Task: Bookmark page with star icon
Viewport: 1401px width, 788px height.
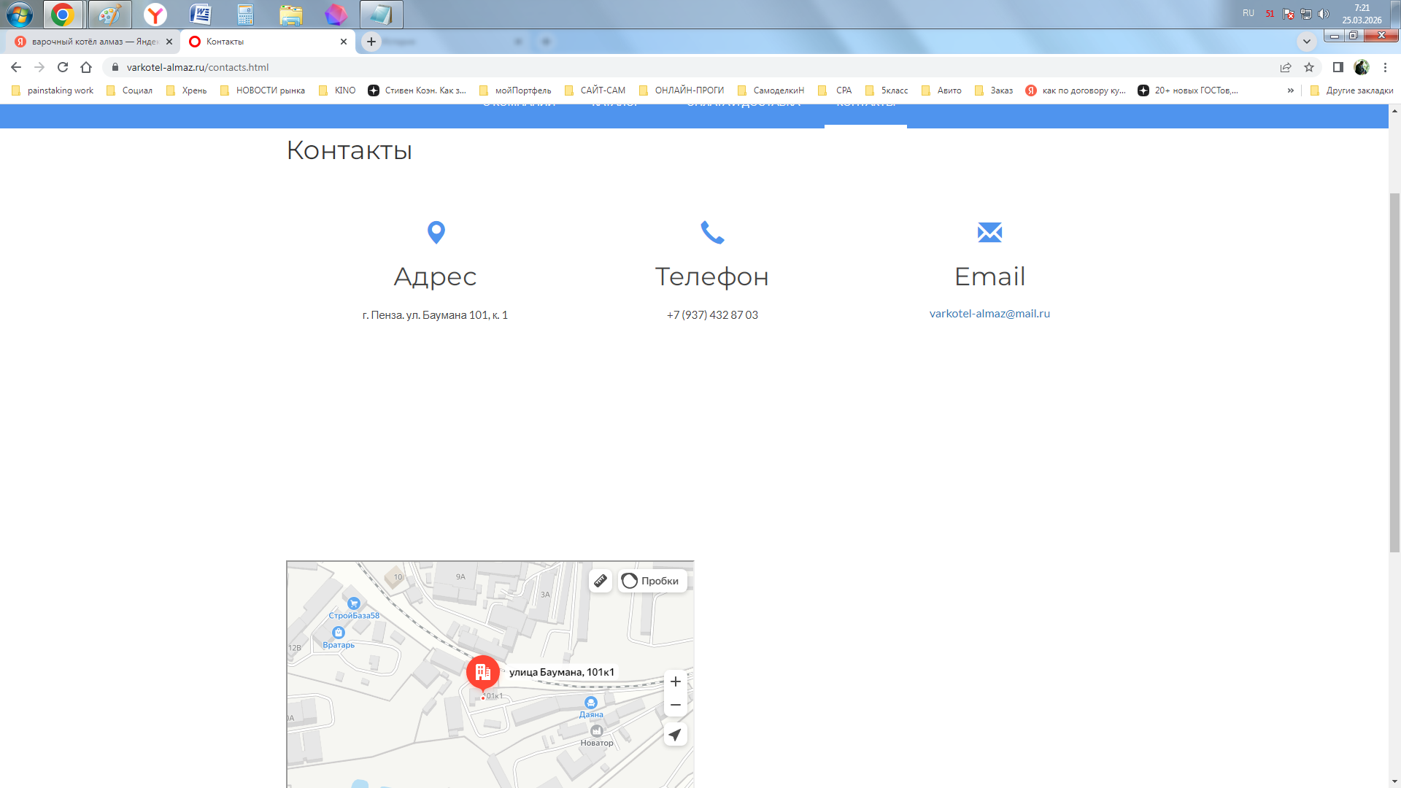Action: click(x=1309, y=67)
